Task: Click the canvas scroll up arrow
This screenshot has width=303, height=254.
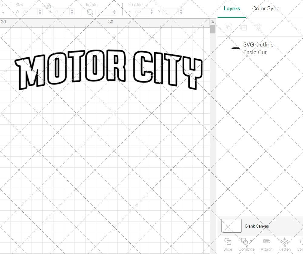Action: [x=213, y=22]
